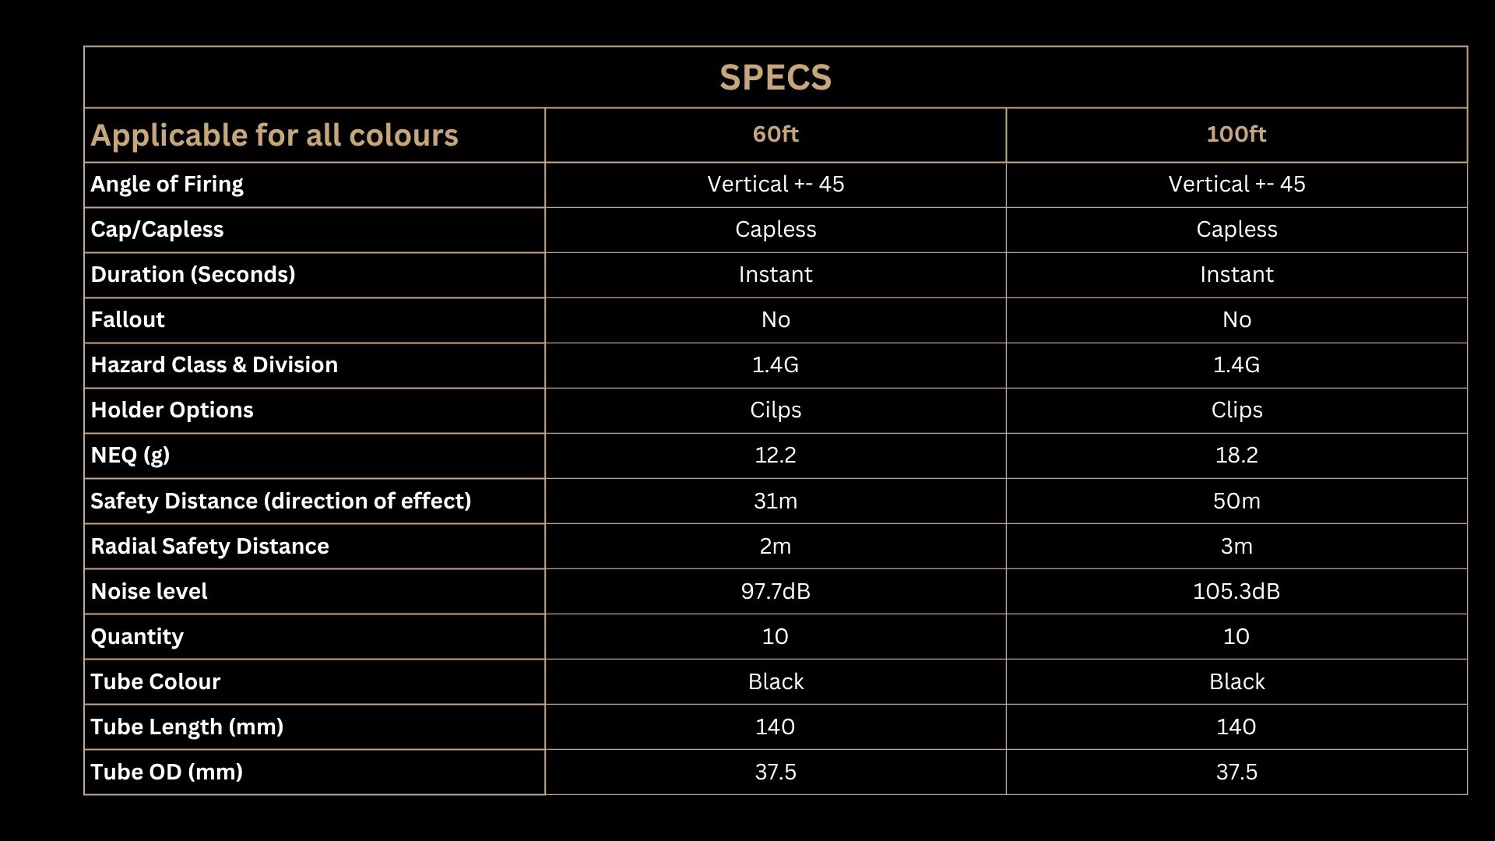1495x841 pixels.
Task: Click the Applicable for all colours heading
Action: coord(274,135)
